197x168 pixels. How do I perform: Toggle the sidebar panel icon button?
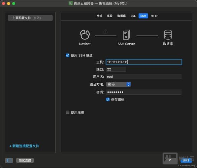coord(9,160)
